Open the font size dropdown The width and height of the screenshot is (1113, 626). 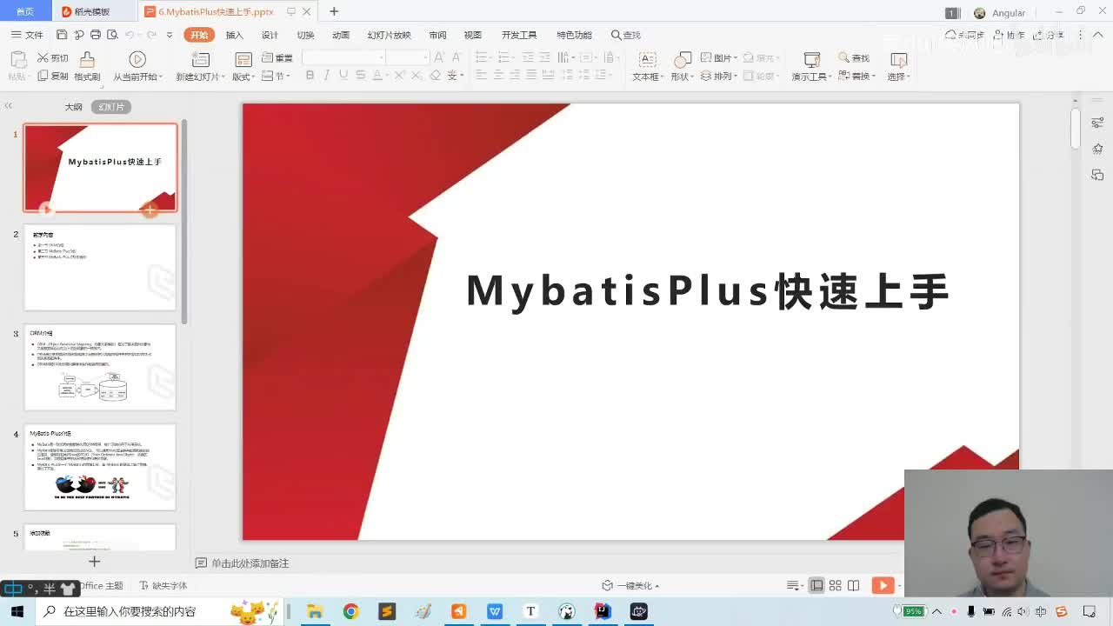(425, 57)
